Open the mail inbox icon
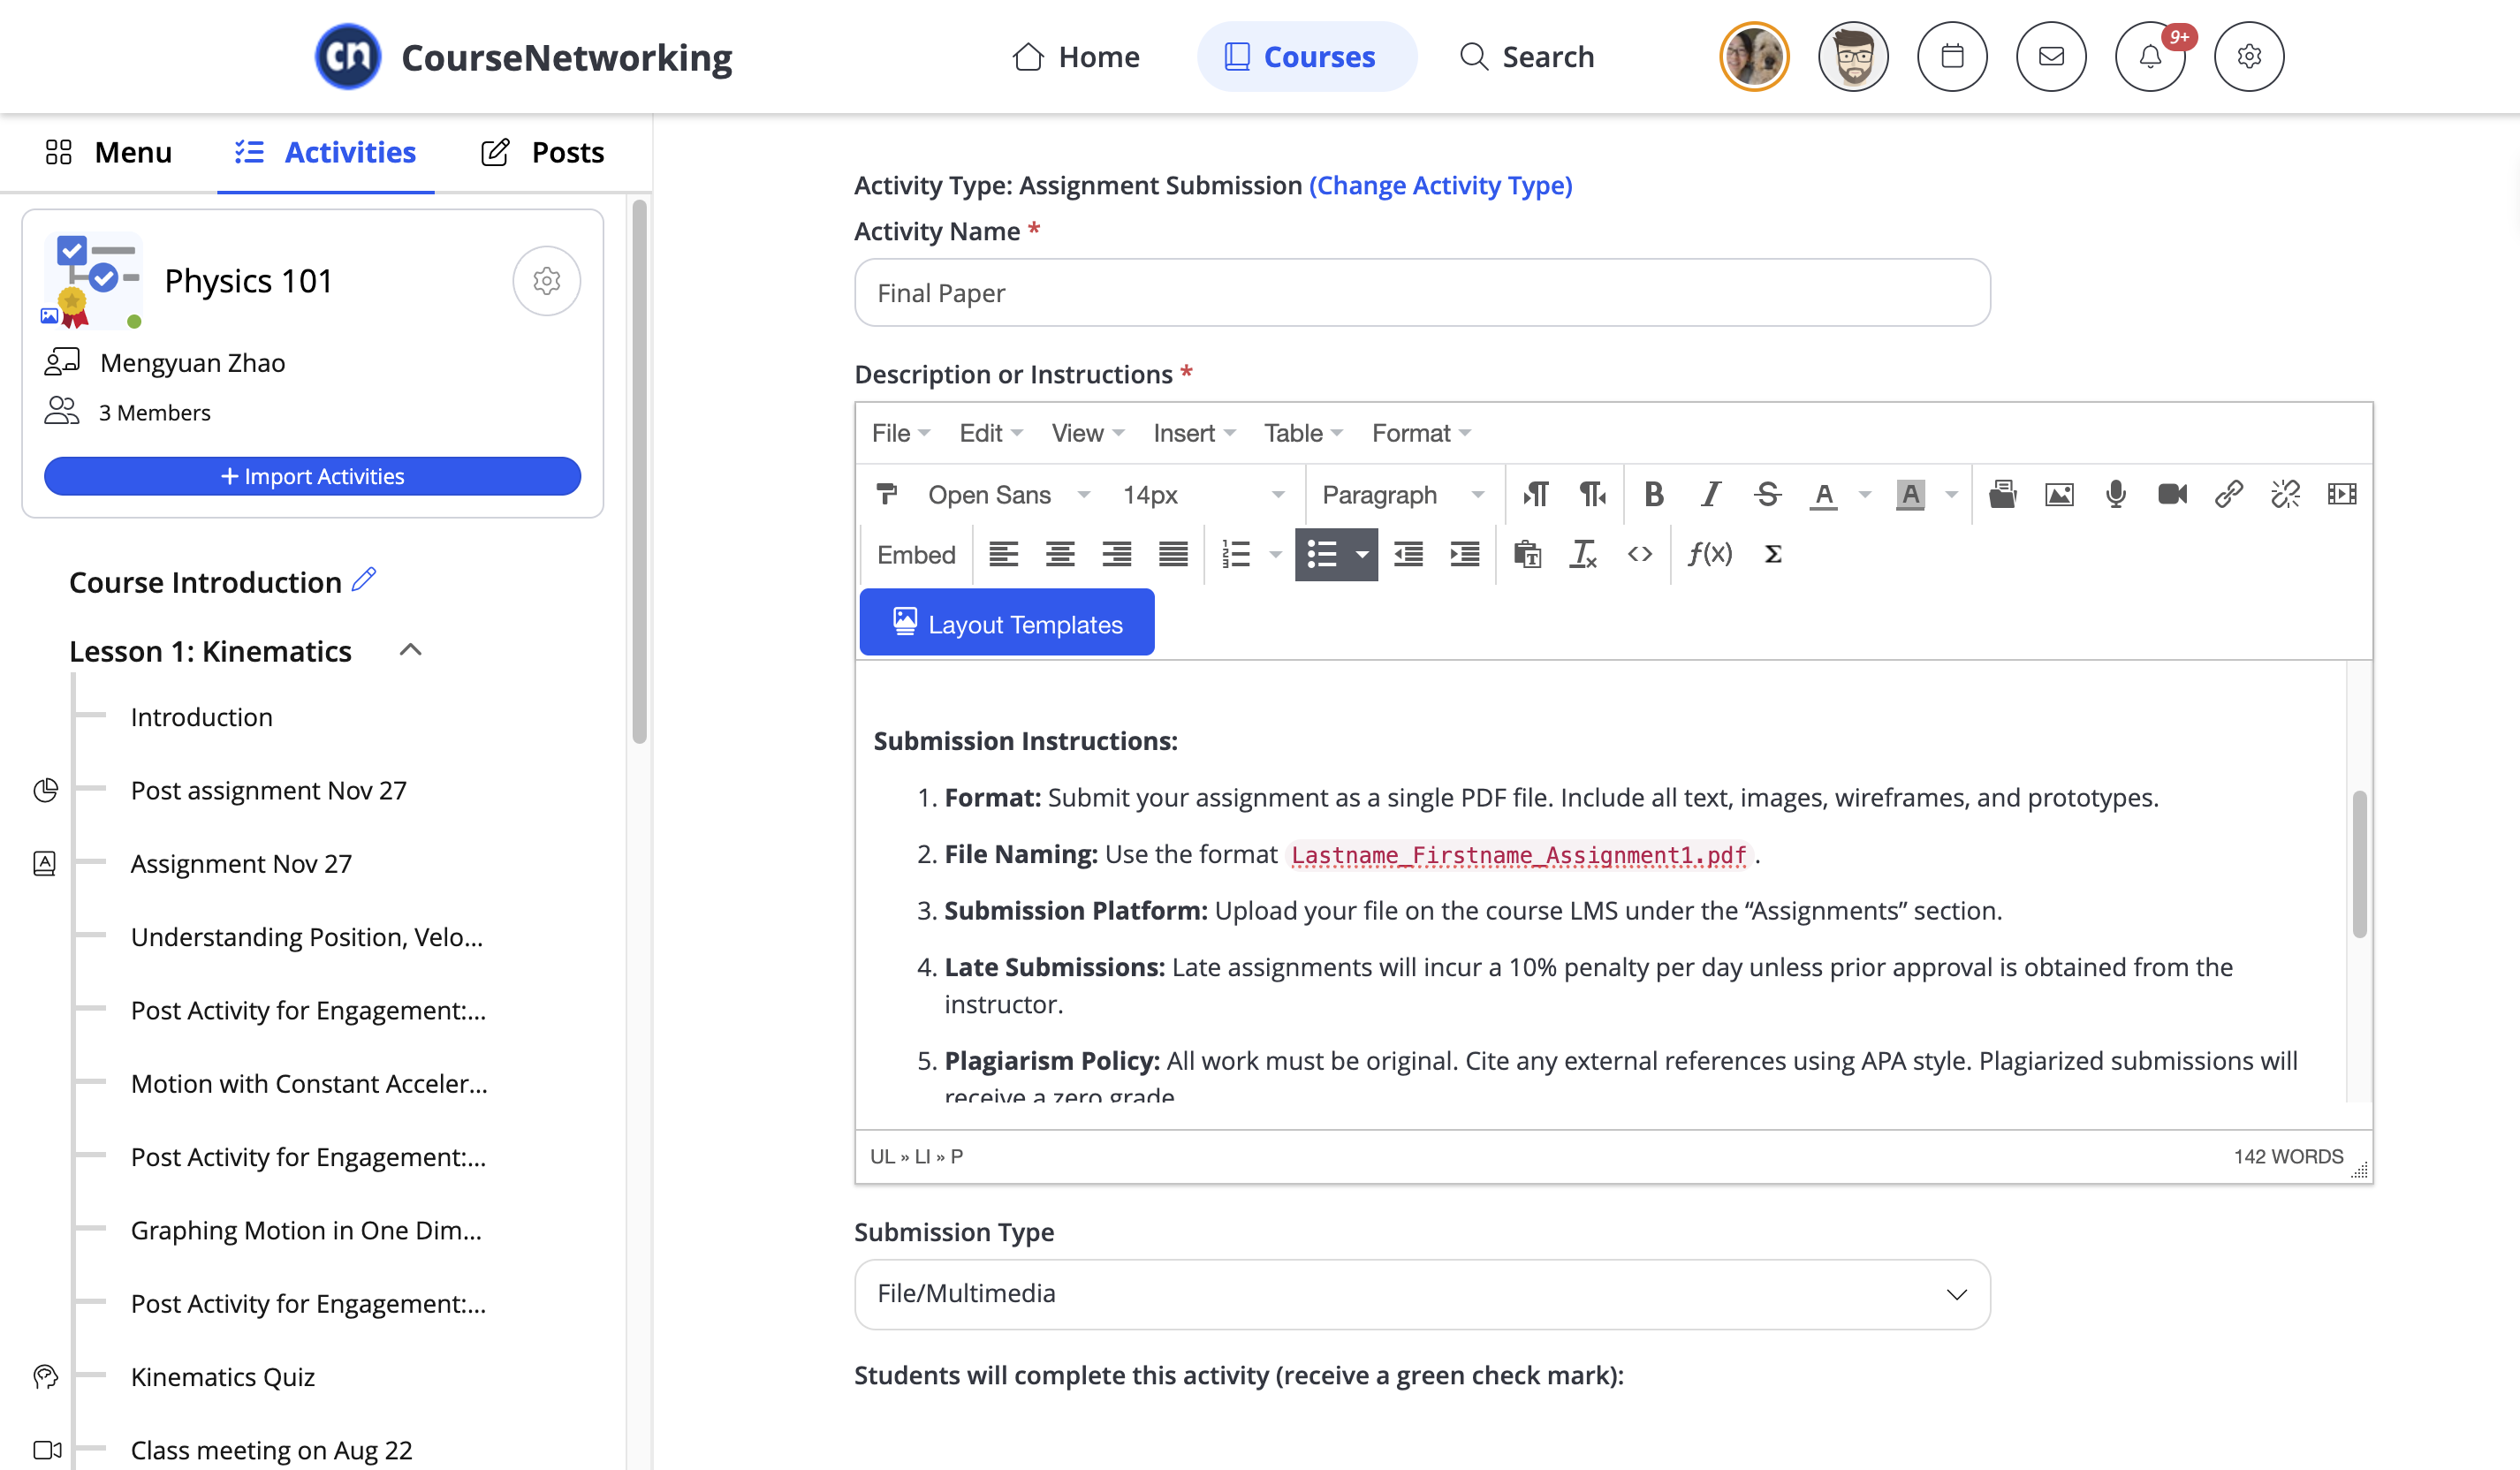Viewport: 2520px width, 1470px height. (2051, 57)
